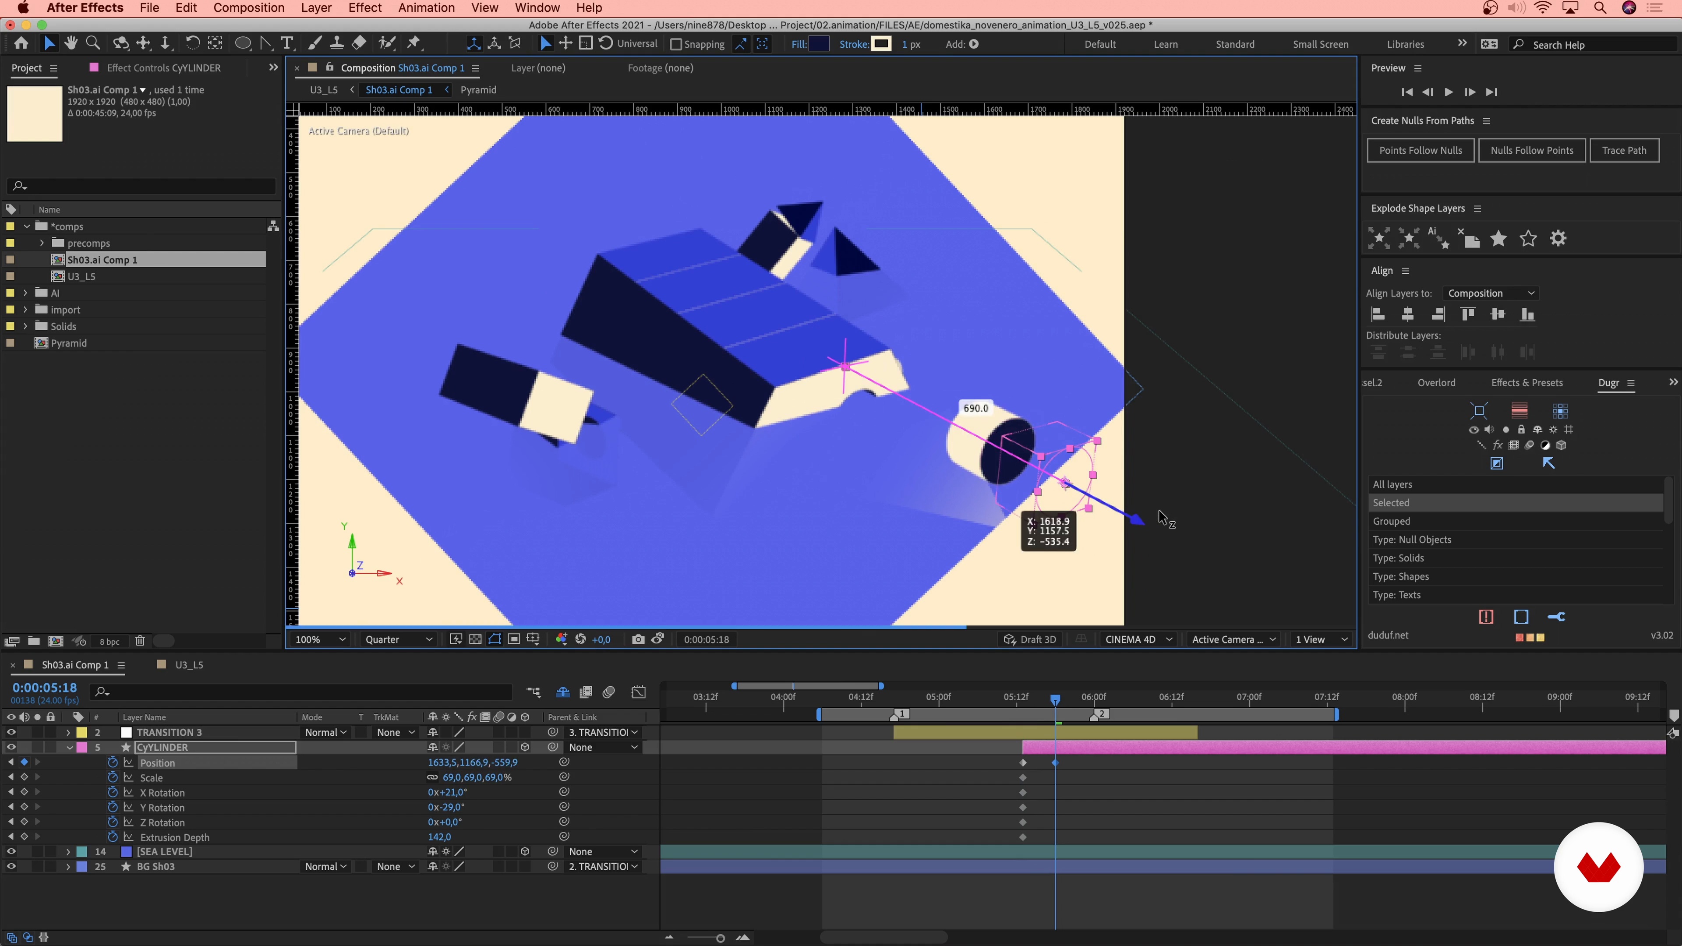The width and height of the screenshot is (1682, 946).
Task: Select the Puppet Pin tool
Action: pyautogui.click(x=413, y=44)
